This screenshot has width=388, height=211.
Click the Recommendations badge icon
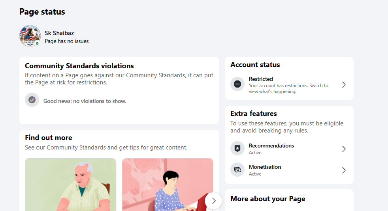237,148
